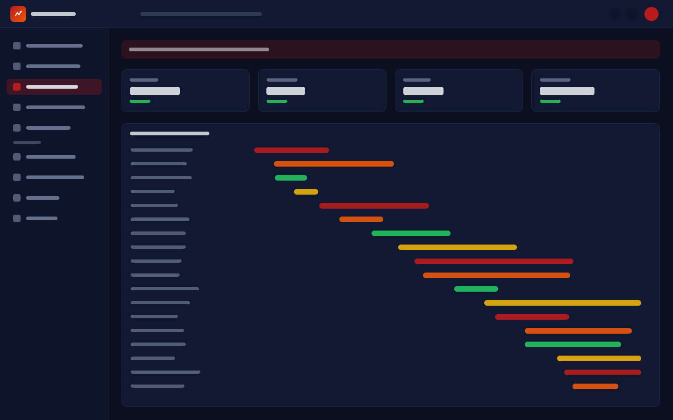Open the fourth summary stat card
The image size is (673, 420).
point(595,91)
